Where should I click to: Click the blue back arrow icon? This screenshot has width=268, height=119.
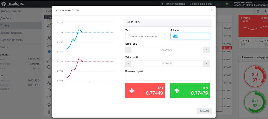click(x=49, y=51)
